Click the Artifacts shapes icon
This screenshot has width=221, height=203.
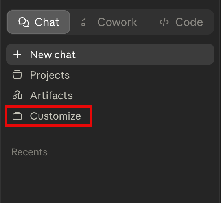click(17, 95)
